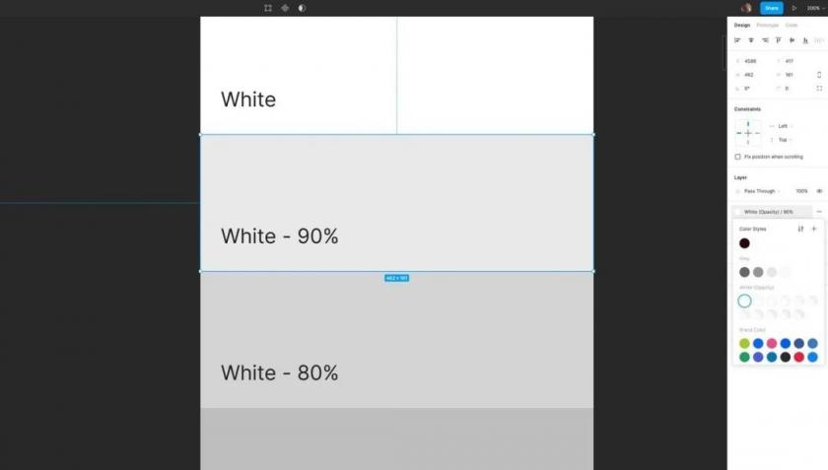Image resolution: width=828 pixels, height=470 pixels.
Task: Click the half-circle mask icon in top toolbar
Action: (x=302, y=8)
